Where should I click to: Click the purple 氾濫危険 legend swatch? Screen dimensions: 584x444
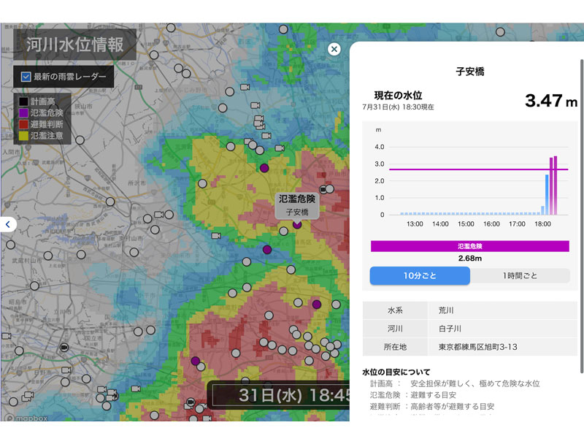23,112
